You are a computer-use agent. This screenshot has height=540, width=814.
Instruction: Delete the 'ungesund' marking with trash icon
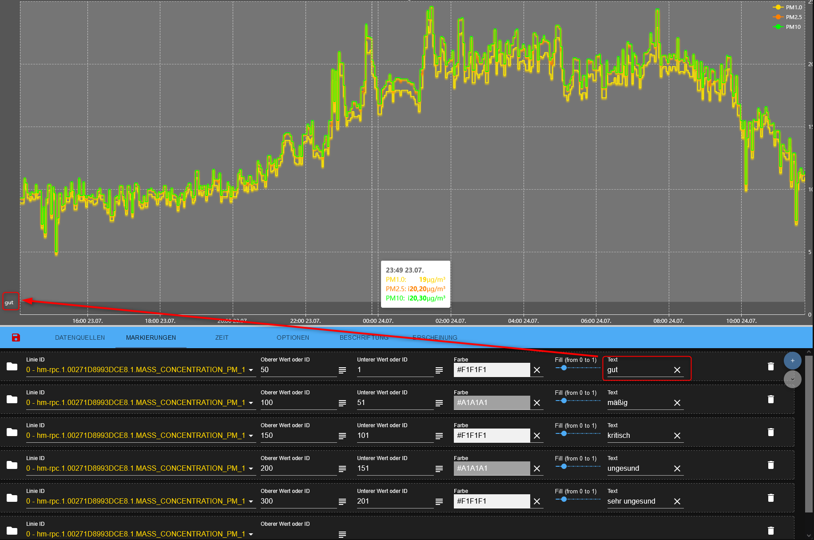click(771, 465)
